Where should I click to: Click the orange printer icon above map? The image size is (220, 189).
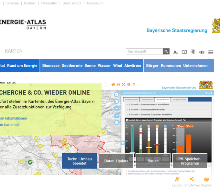118,84
